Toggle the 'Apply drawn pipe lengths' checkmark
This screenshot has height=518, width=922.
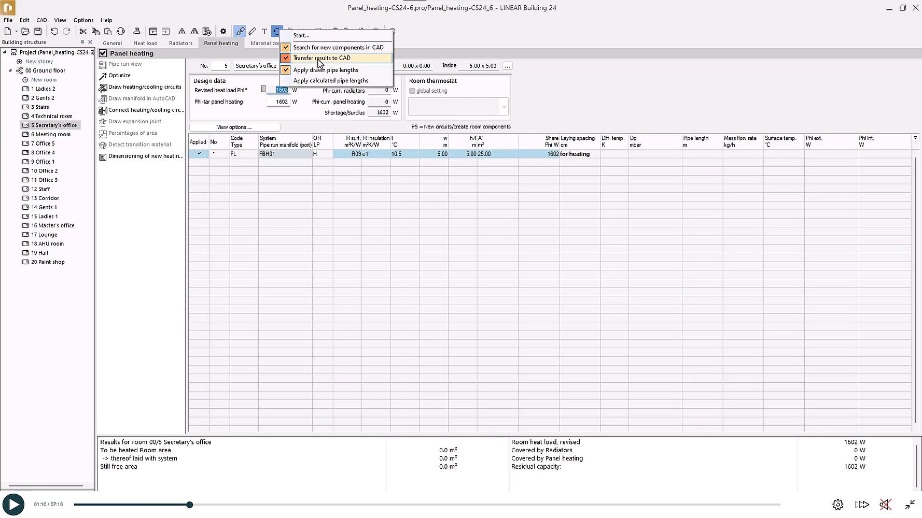point(286,70)
